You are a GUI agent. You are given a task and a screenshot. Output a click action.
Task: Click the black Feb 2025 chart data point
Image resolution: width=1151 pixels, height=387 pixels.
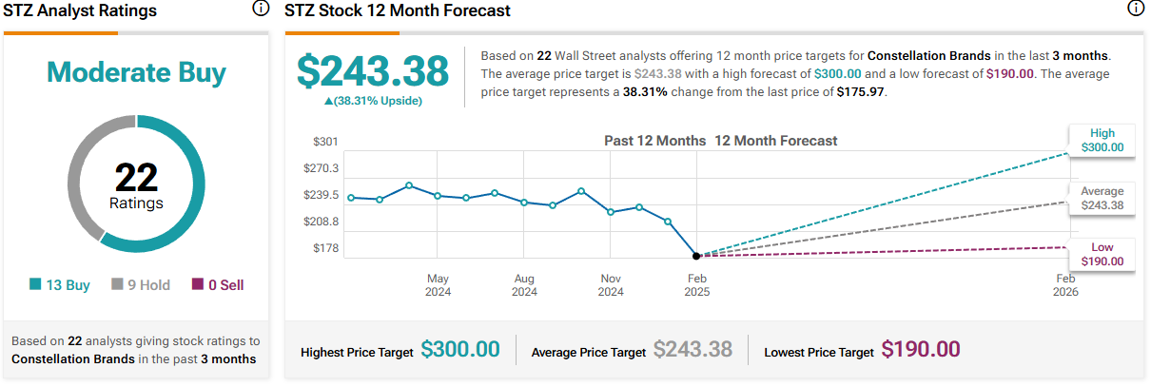click(x=696, y=256)
